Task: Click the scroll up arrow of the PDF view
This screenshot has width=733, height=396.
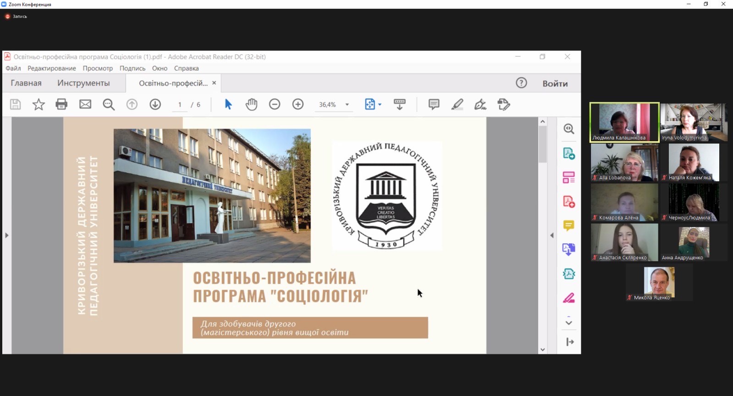Action: (543, 122)
